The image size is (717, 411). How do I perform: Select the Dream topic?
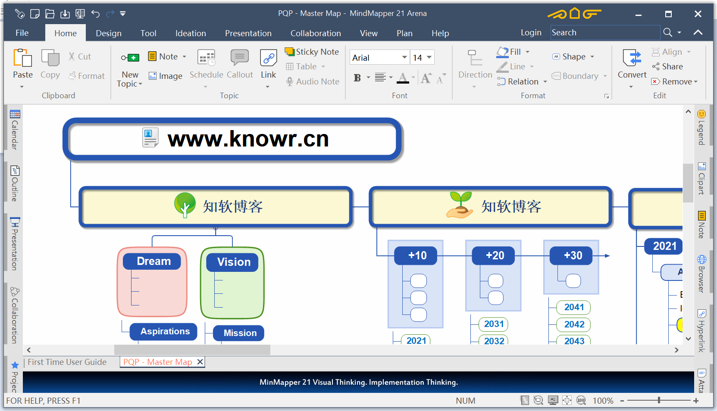152,261
